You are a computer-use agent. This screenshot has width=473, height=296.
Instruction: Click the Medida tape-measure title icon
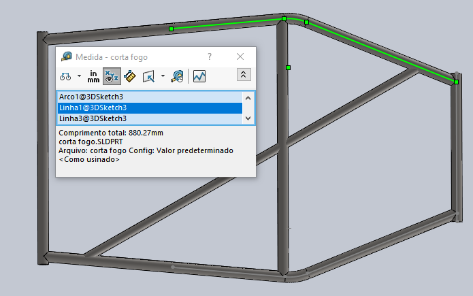pos(66,57)
